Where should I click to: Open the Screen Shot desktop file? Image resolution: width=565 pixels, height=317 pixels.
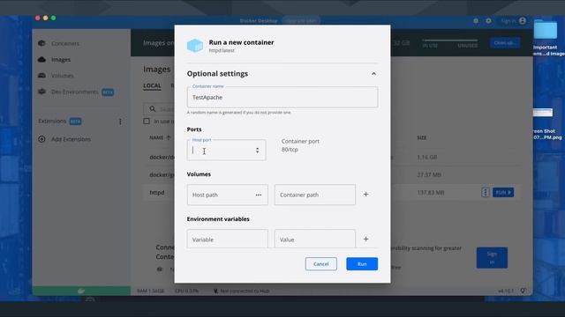pos(543,113)
